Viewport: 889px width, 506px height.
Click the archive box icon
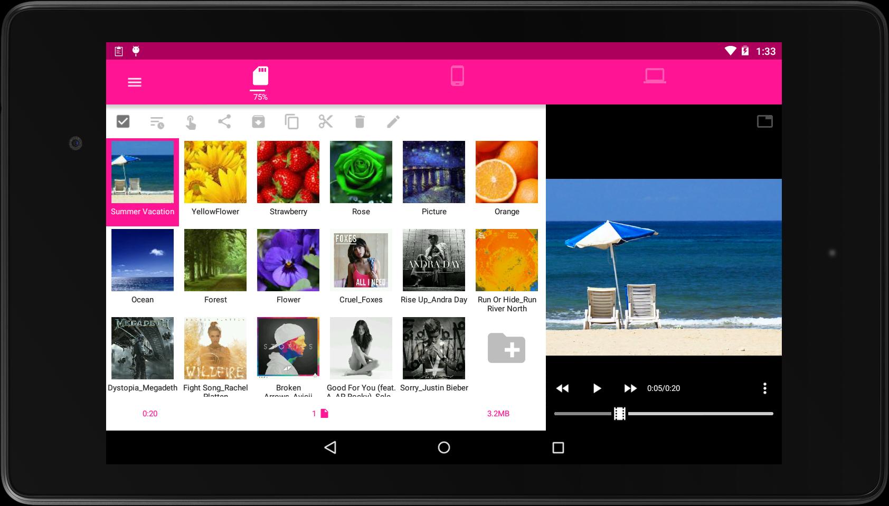click(258, 122)
